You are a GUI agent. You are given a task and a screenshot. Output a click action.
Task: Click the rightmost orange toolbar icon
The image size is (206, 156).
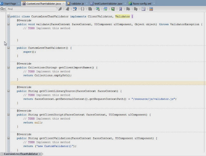click(x=151, y=9)
